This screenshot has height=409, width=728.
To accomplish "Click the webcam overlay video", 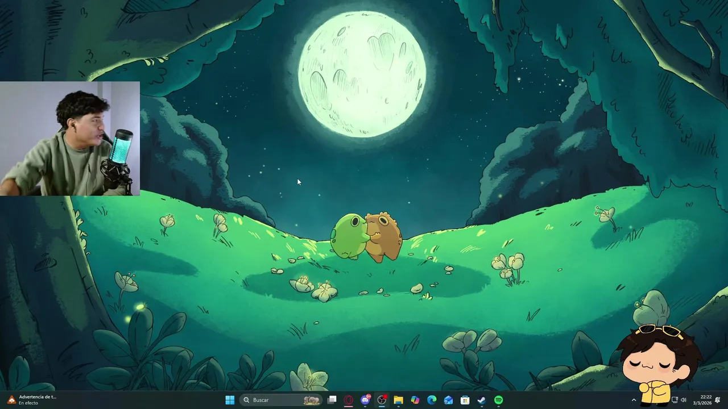I will (x=70, y=139).
